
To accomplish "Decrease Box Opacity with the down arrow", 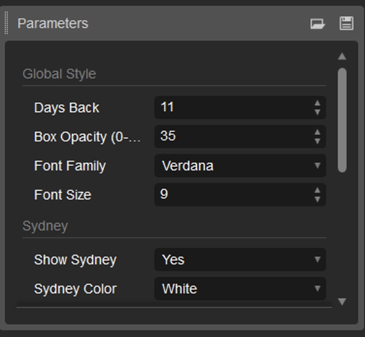I will 318,141.
